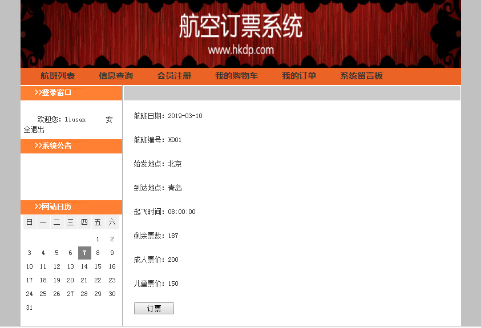Click adult fare value 200
The image size is (481, 328).
(x=173, y=260)
